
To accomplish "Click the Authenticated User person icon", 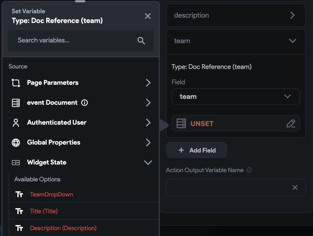I will (16, 123).
